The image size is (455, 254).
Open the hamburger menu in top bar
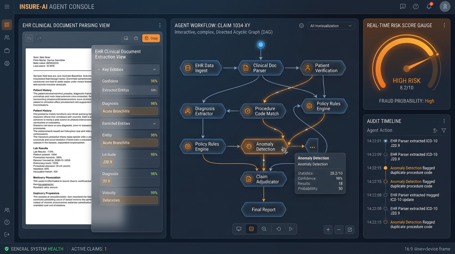pyautogui.click(x=7, y=7)
